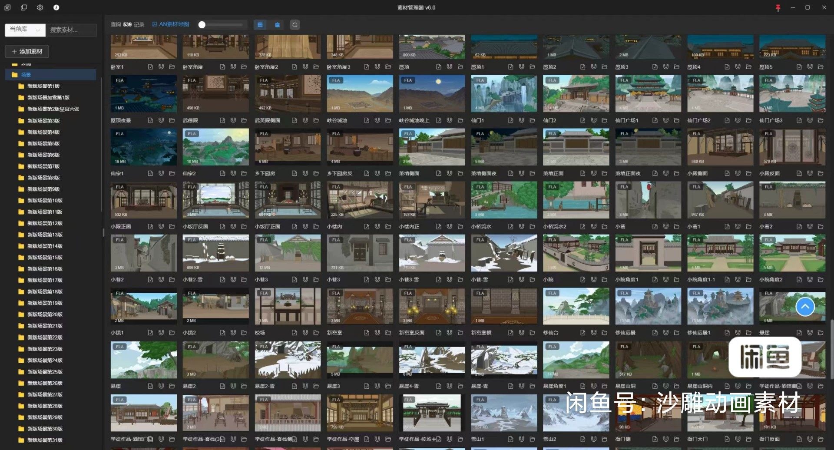Open folder icon next to 仙宗1
Image resolution: width=834 pixels, height=450 pixels.
tap(172, 173)
